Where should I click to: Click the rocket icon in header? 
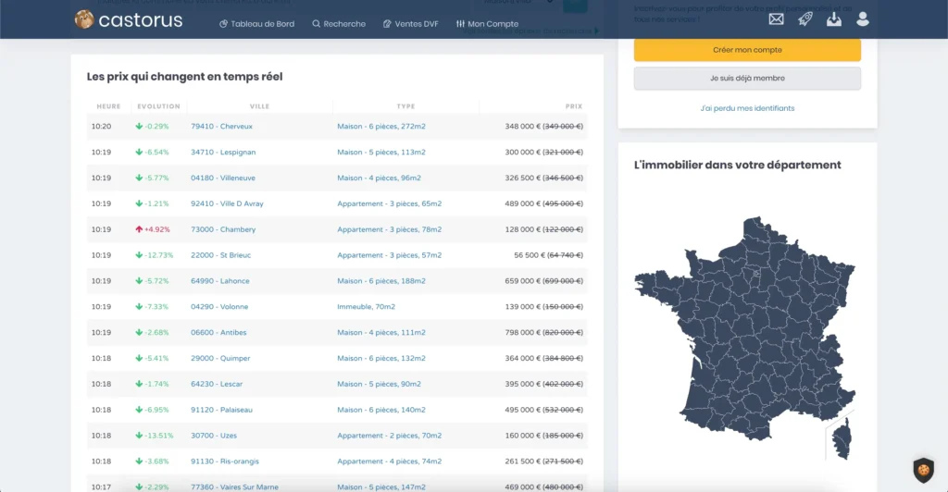click(805, 19)
